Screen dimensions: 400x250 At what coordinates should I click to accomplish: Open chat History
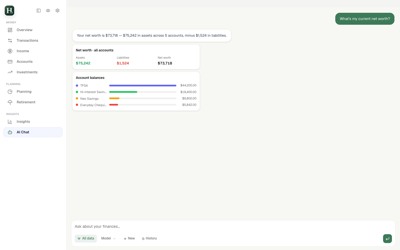[149, 239]
